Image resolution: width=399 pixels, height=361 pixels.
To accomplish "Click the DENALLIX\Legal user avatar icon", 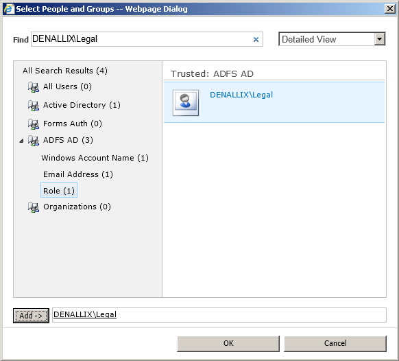I will pyautogui.click(x=186, y=103).
